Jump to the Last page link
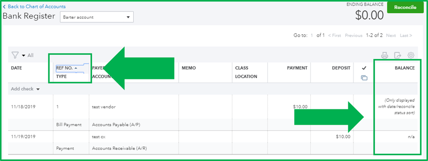 (406, 35)
